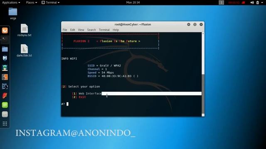Open the Terminal icon in the dock
The width and height of the screenshot is (266, 149).
tap(5, 40)
